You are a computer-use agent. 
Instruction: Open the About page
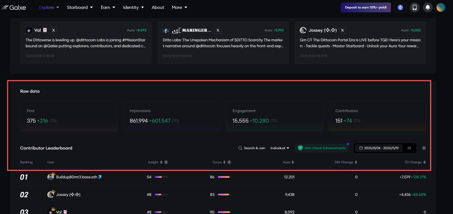pos(158,7)
